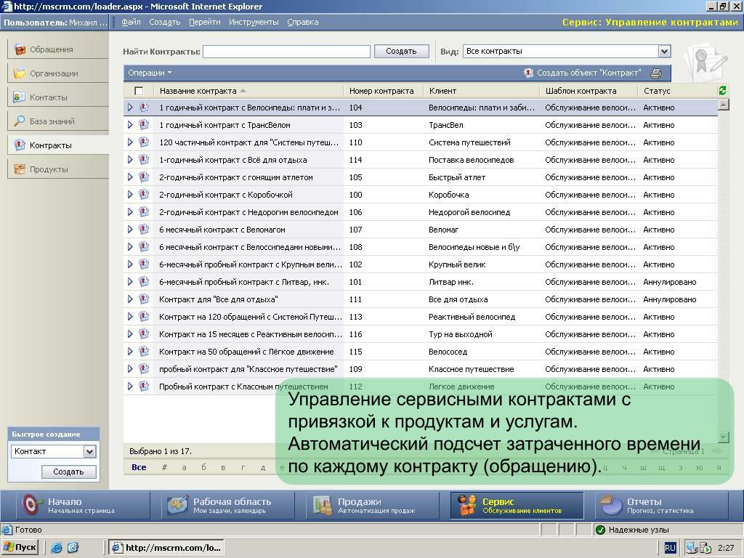Open the База знаний magnifier icon
The width and height of the screenshot is (744, 558).
tap(20, 121)
